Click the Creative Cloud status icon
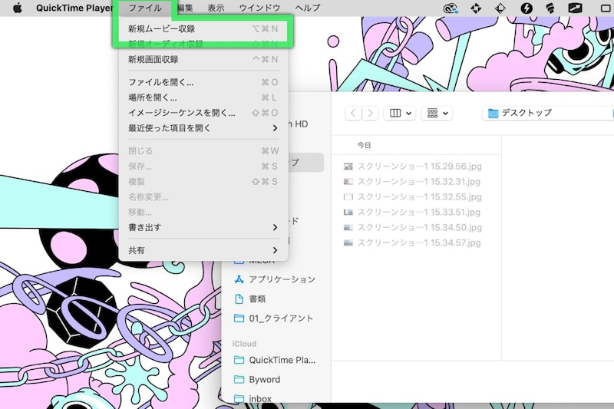 point(451,8)
